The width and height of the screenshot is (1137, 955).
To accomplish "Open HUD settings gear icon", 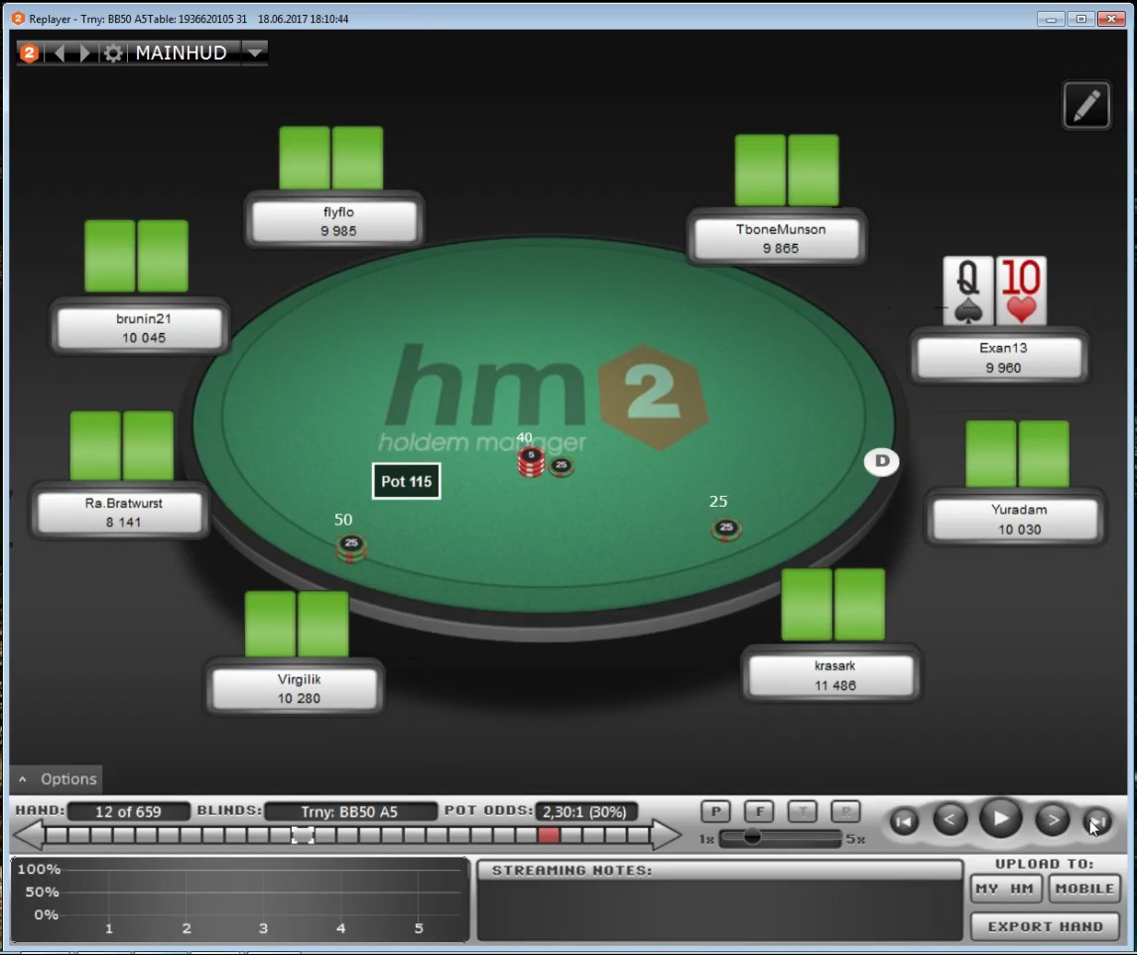I will point(112,53).
